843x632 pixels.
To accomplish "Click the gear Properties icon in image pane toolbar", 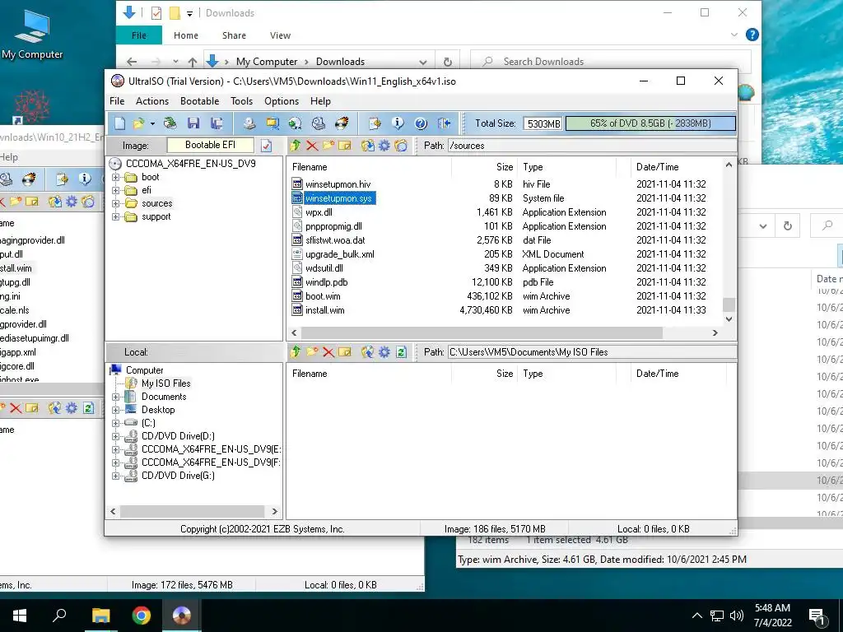I will click(384, 145).
